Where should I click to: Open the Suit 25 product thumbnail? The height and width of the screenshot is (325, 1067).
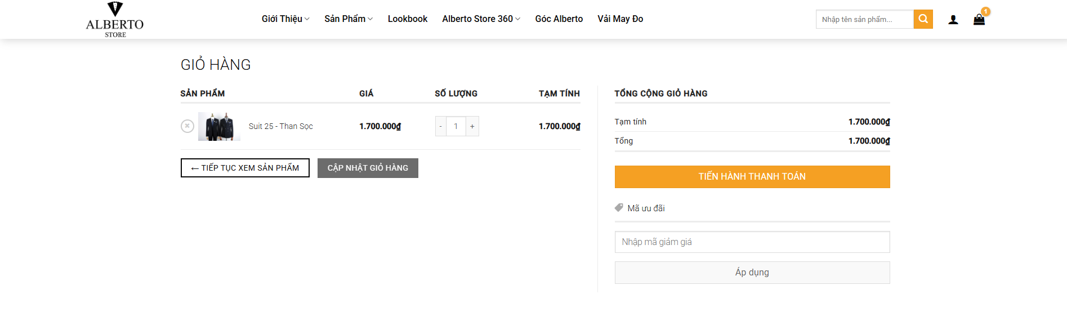219,126
